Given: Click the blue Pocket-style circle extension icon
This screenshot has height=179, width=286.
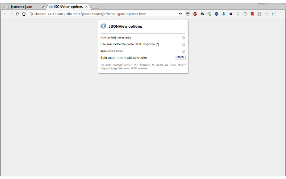Looking at the screenshot, I should click(216, 14).
